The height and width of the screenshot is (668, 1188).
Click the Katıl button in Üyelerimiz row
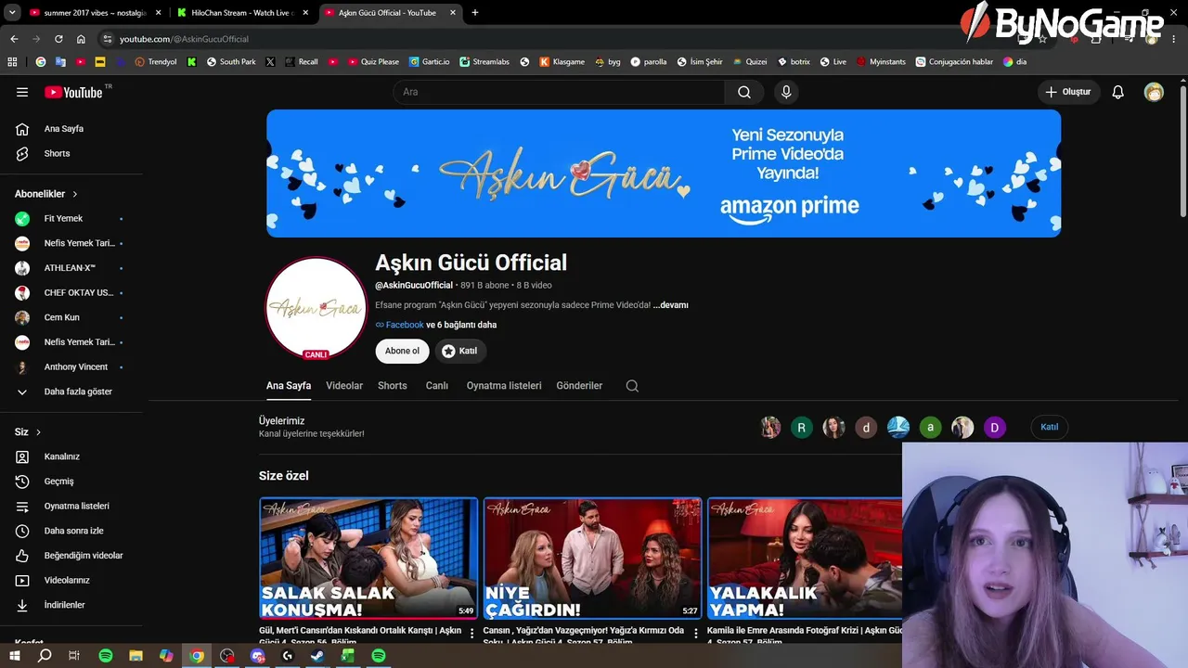[1050, 427]
